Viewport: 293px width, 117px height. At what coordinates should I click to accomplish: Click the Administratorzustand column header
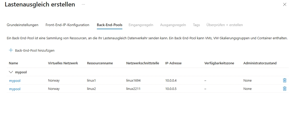[260, 63]
